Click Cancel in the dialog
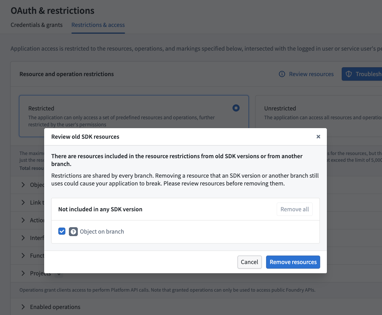The height and width of the screenshot is (315, 382). [x=249, y=262]
